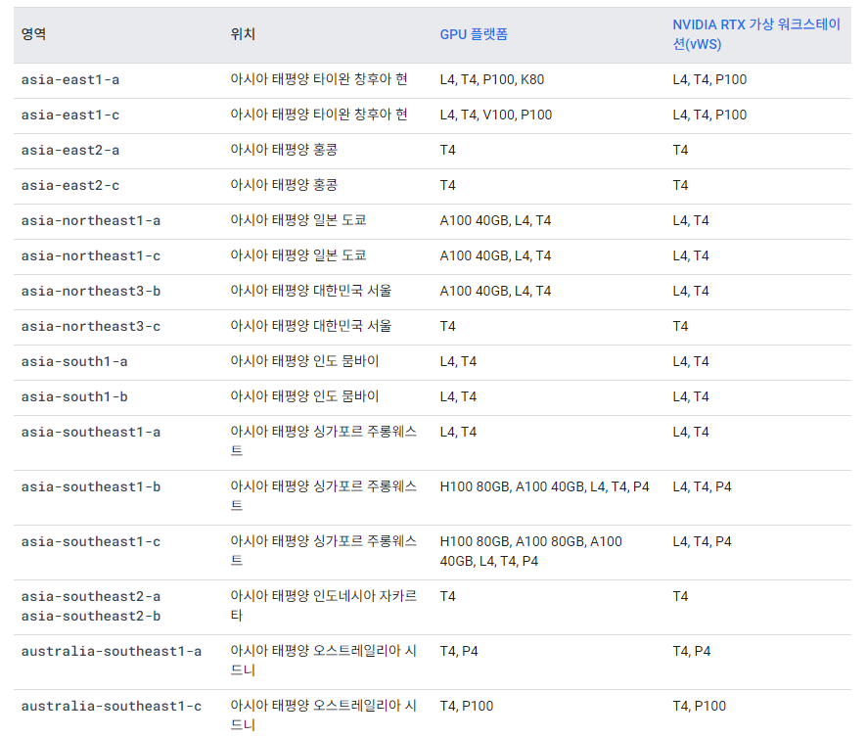
Task: Click location '아시아 태평양 인도네시아 자카르타'
Action: coord(324,606)
